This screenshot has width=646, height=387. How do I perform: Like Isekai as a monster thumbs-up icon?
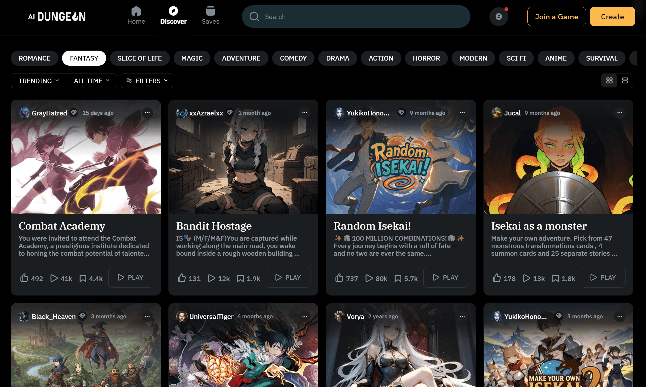497,278
